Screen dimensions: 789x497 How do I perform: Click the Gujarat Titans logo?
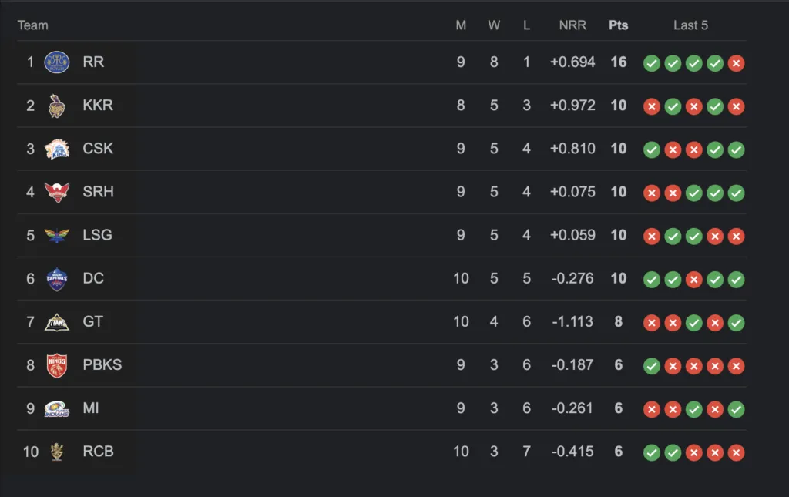click(x=57, y=322)
